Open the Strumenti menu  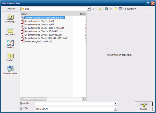pos(131,9)
